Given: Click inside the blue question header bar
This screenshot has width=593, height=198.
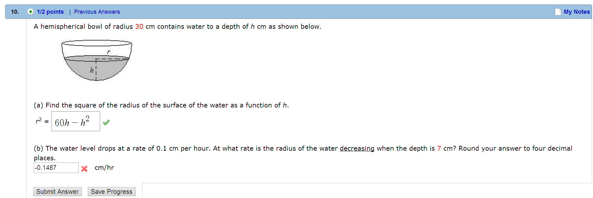Looking at the screenshot, I should tap(289, 12).
